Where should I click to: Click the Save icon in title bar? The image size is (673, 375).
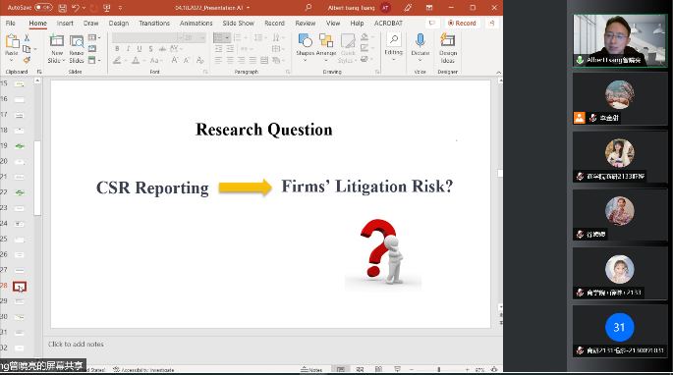coord(62,8)
